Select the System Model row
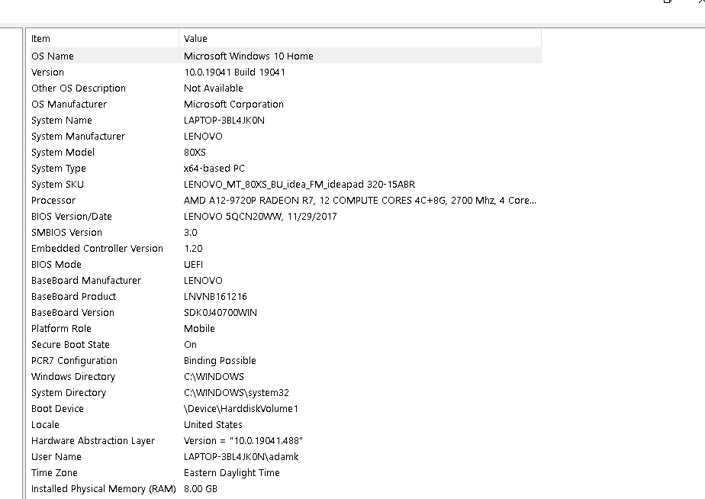 coord(285,153)
